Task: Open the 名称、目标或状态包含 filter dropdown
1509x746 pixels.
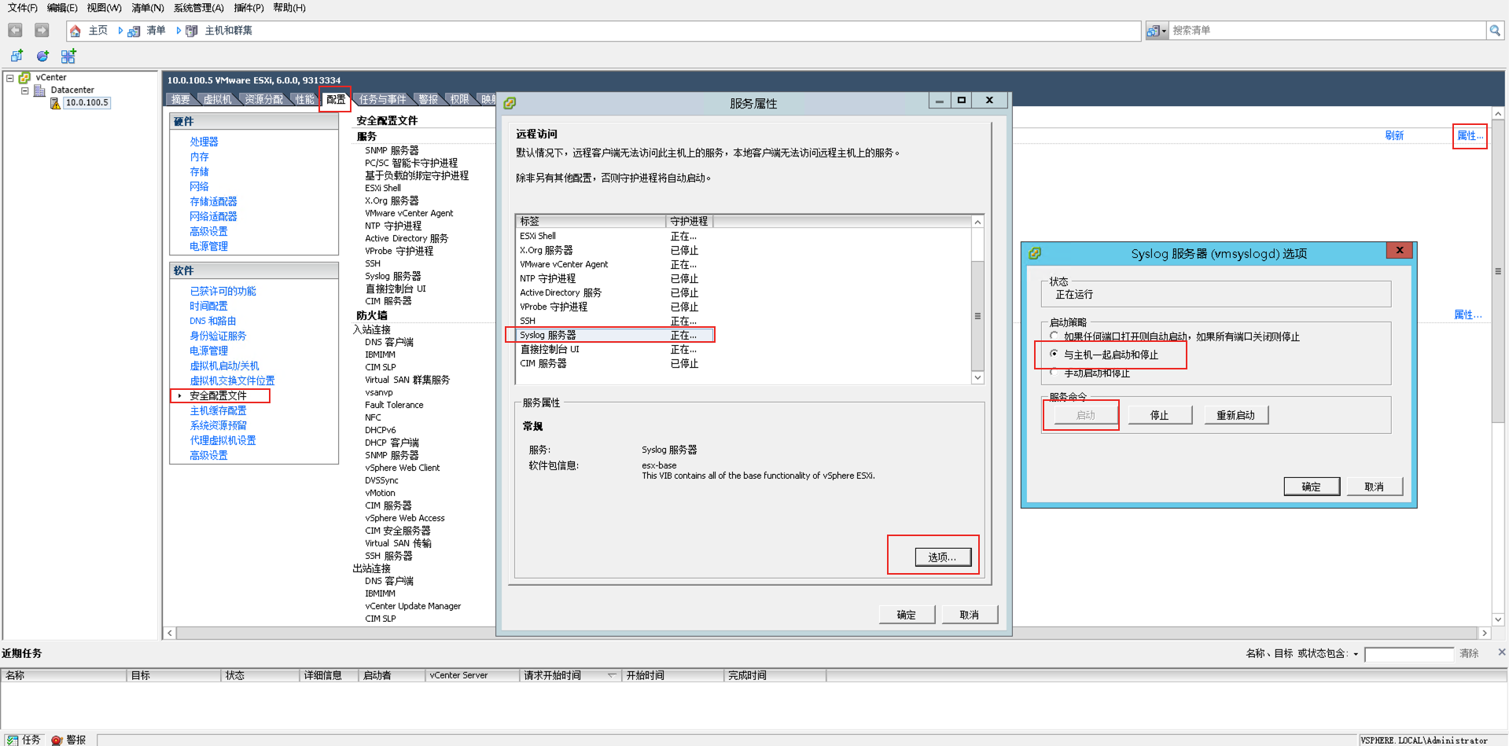Action: (x=1356, y=654)
